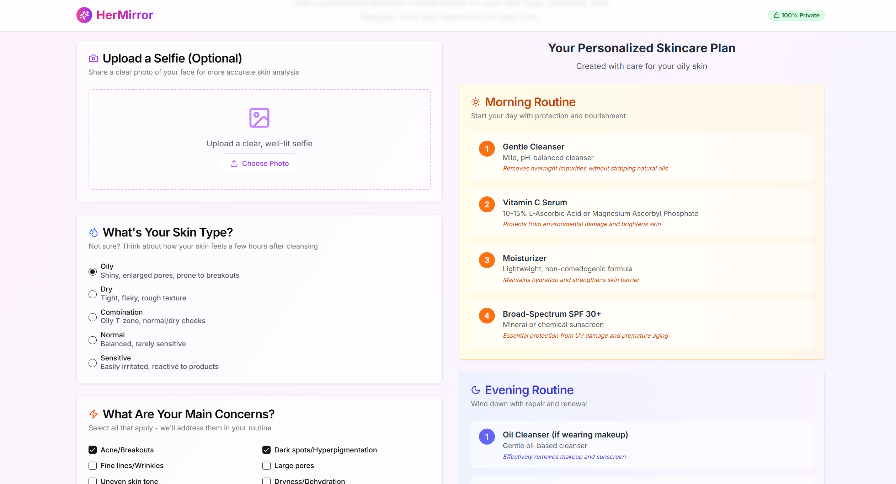Click the image placeholder icon in upload area
The width and height of the screenshot is (896, 484).
[259, 118]
